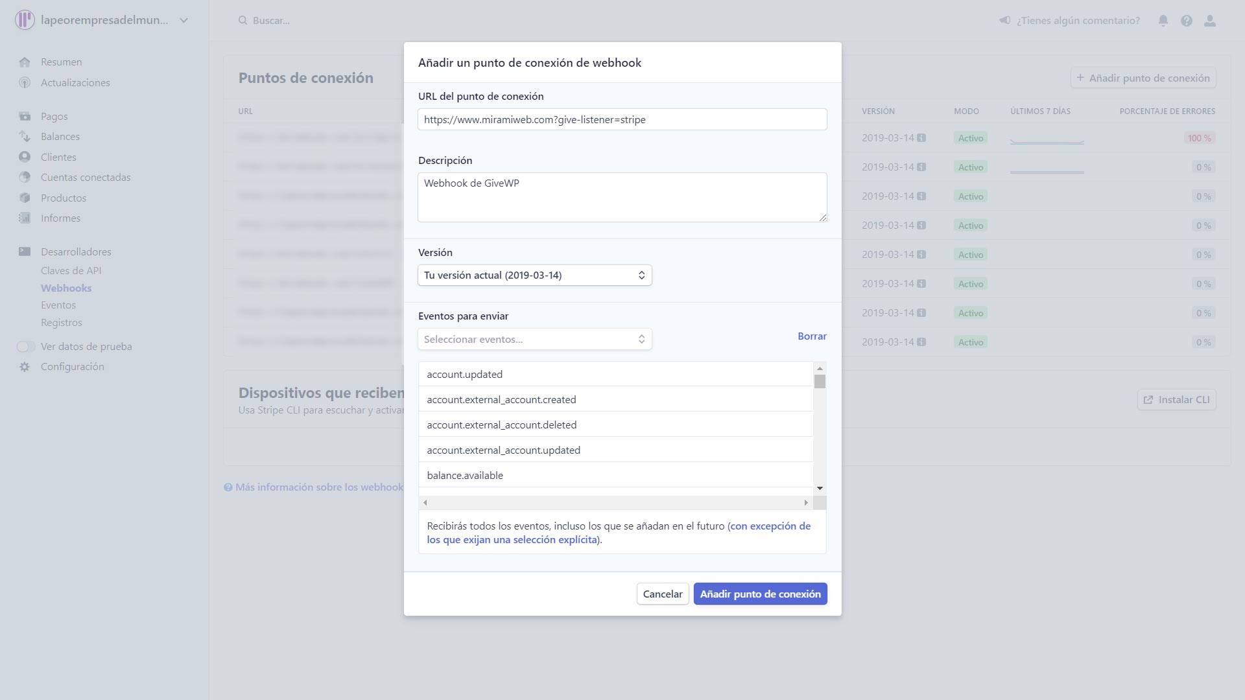
Task: Open the help question mark icon
Action: click(x=1187, y=20)
